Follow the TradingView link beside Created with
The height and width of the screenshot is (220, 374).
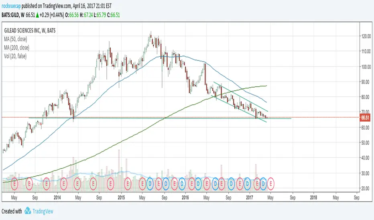point(43,211)
